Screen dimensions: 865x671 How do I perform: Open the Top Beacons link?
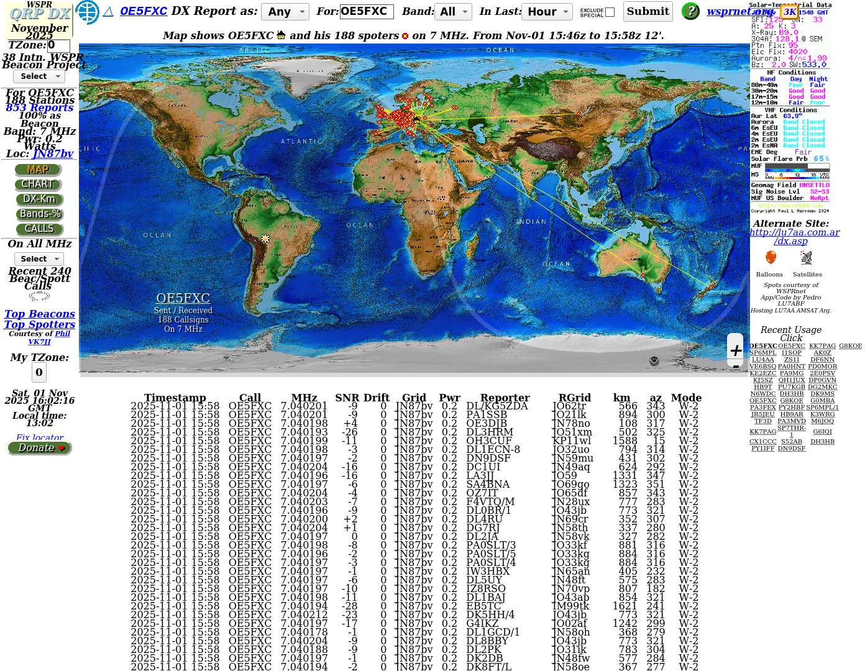(40, 314)
